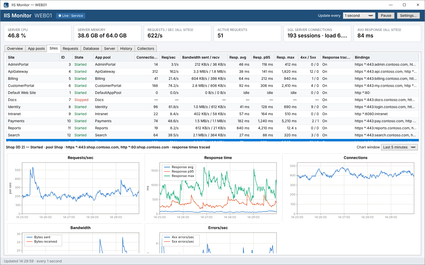Screen dimensions: 425x265
Task: Sort the table by the Site column header
Action: [33, 57]
